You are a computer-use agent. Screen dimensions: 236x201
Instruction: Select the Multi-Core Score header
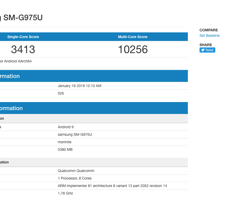[132, 37]
